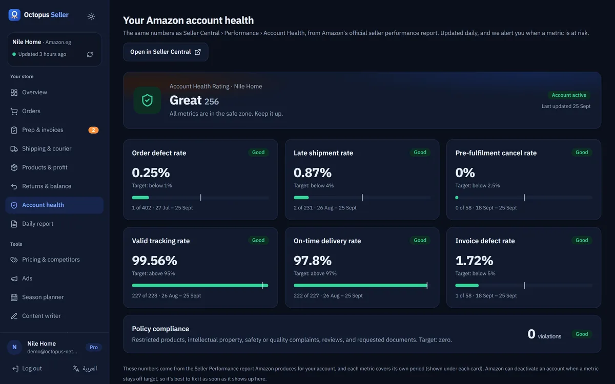615x384 pixels.
Task: Click the Policy compliance title
Action: tap(160, 329)
